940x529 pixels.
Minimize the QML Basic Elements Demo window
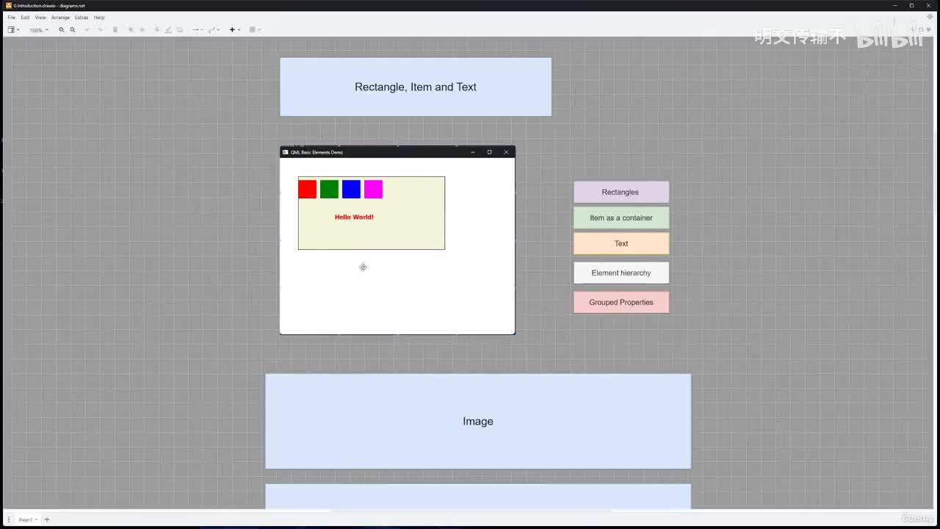coord(473,152)
